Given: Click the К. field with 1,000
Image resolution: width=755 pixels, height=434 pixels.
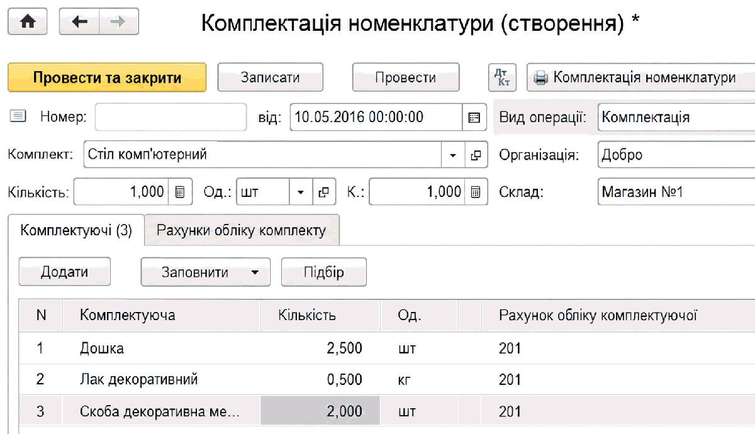Looking at the screenshot, I should [417, 192].
